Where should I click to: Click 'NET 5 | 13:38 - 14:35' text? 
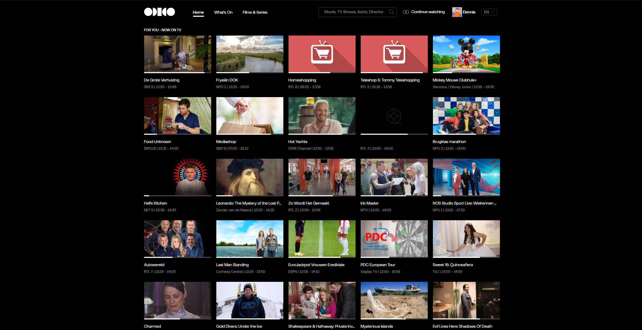[x=160, y=210]
